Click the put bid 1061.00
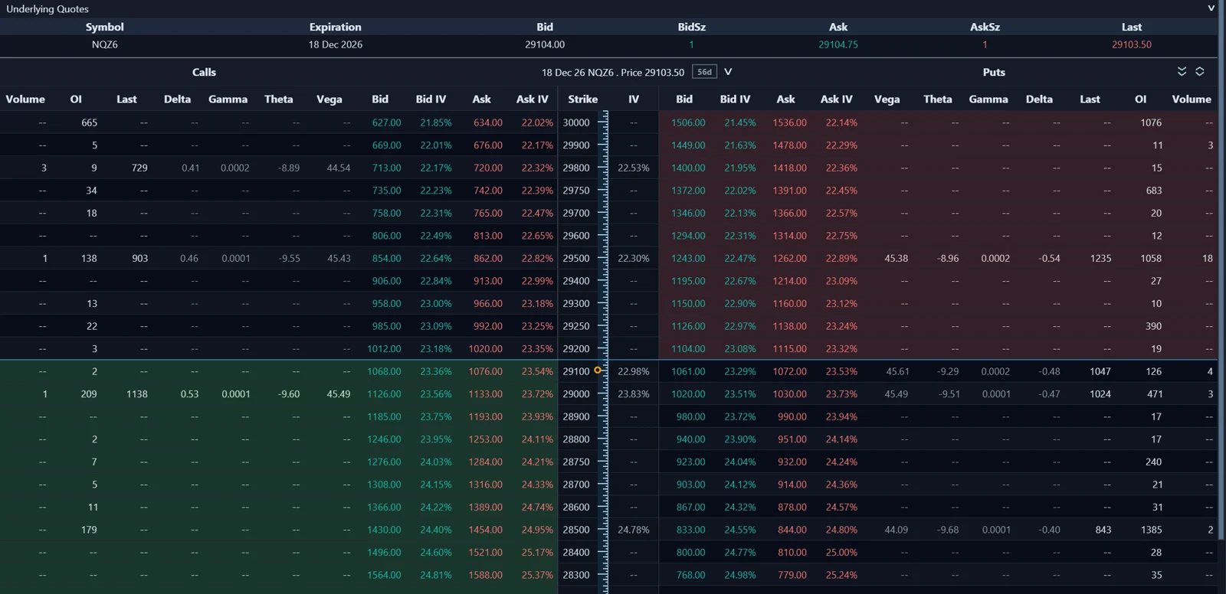Screen dimensions: 1226x594 point(688,371)
